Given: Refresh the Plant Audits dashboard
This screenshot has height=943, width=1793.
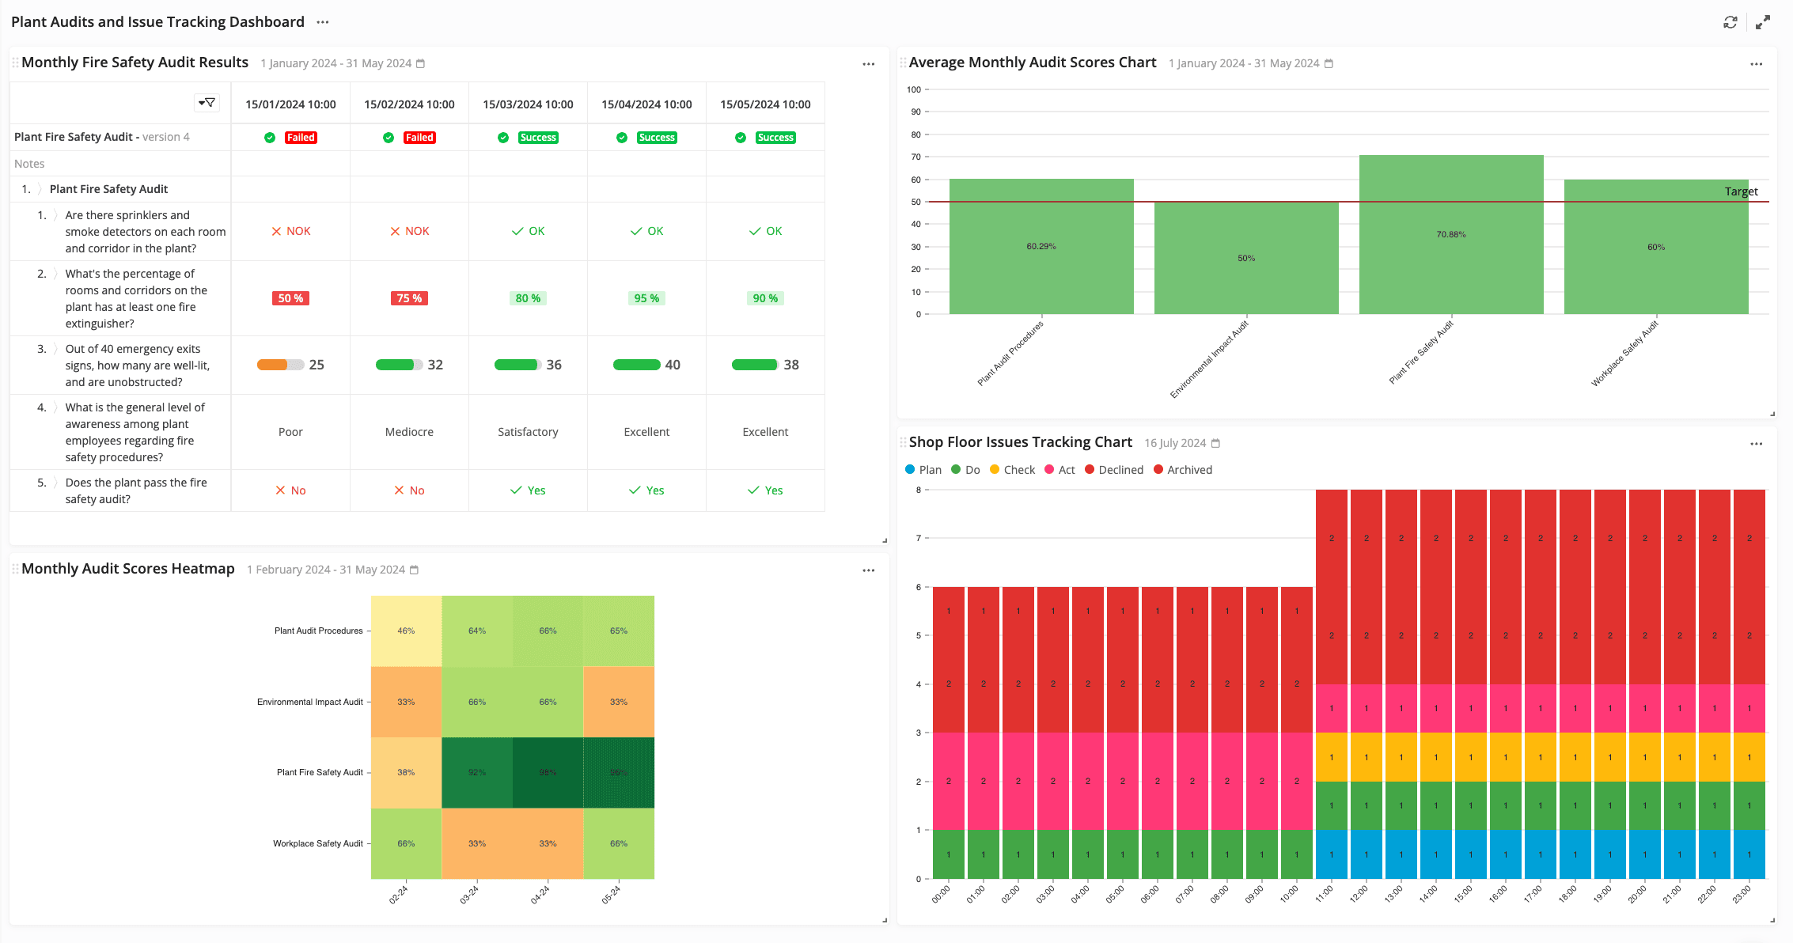Looking at the screenshot, I should coord(1731,21).
